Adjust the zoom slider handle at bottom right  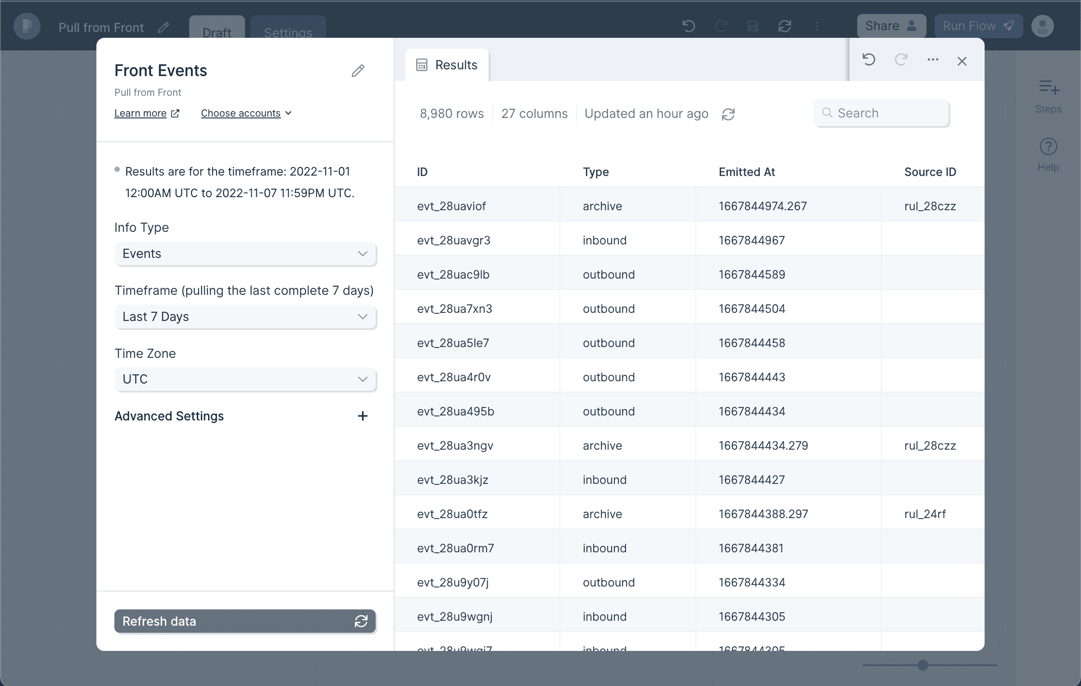tap(923, 665)
